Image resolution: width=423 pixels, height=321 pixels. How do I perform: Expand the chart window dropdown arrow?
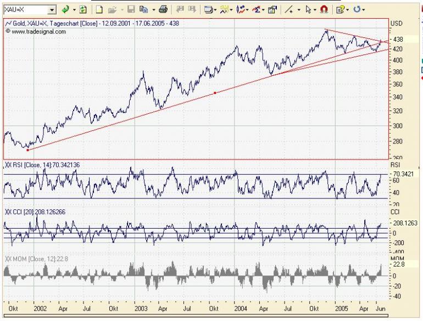pyautogui.click(x=215, y=10)
